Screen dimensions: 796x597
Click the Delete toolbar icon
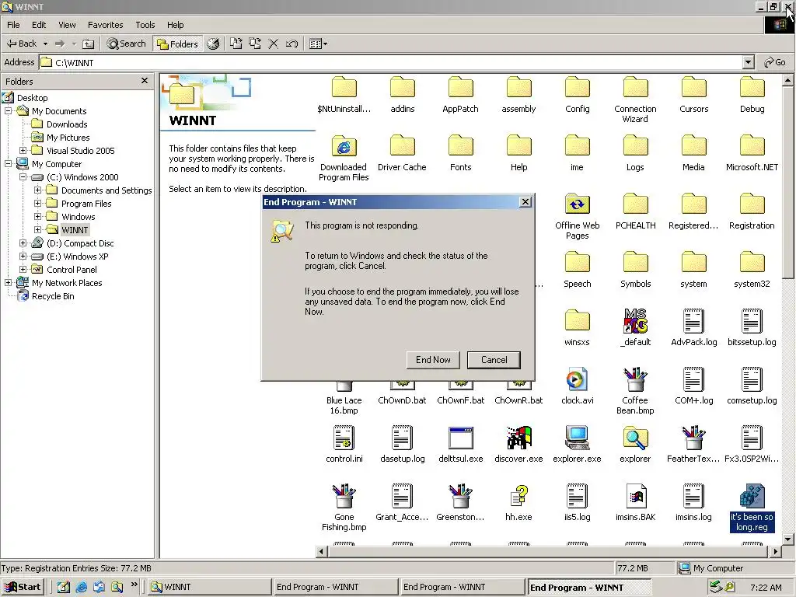point(273,44)
